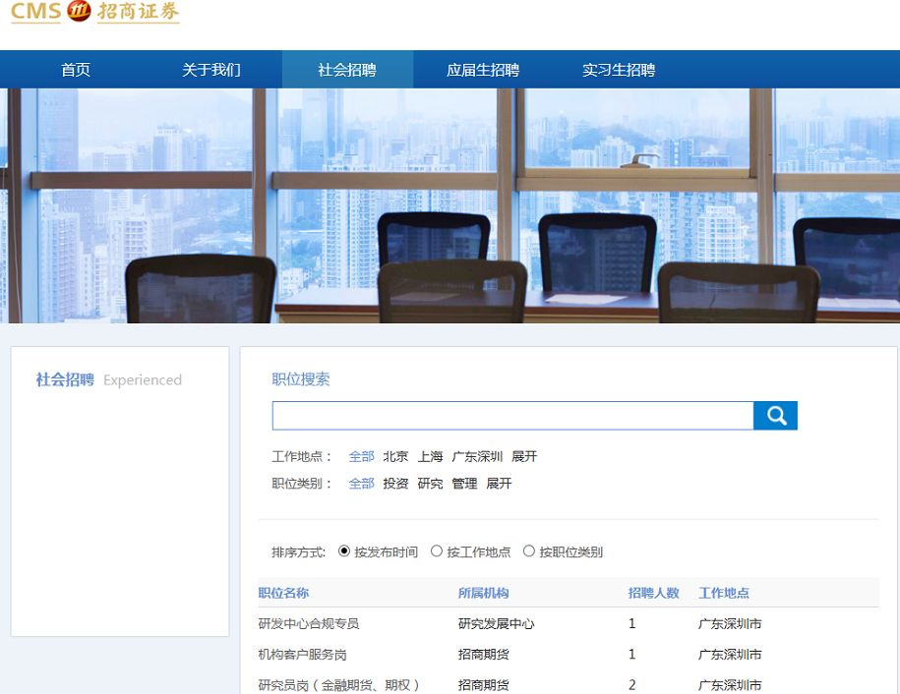Focus the 职位搜索 text field
The height and width of the screenshot is (694, 900).
click(512, 415)
